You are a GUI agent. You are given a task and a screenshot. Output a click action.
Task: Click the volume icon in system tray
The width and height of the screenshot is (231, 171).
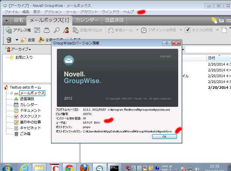(197, 168)
